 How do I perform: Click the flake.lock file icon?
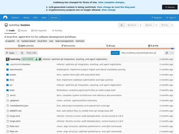click(x=8, y=126)
